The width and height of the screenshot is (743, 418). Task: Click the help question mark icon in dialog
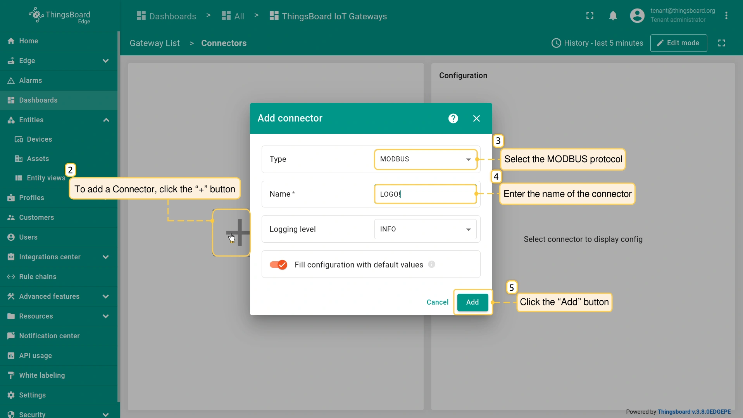click(x=453, y=118)
